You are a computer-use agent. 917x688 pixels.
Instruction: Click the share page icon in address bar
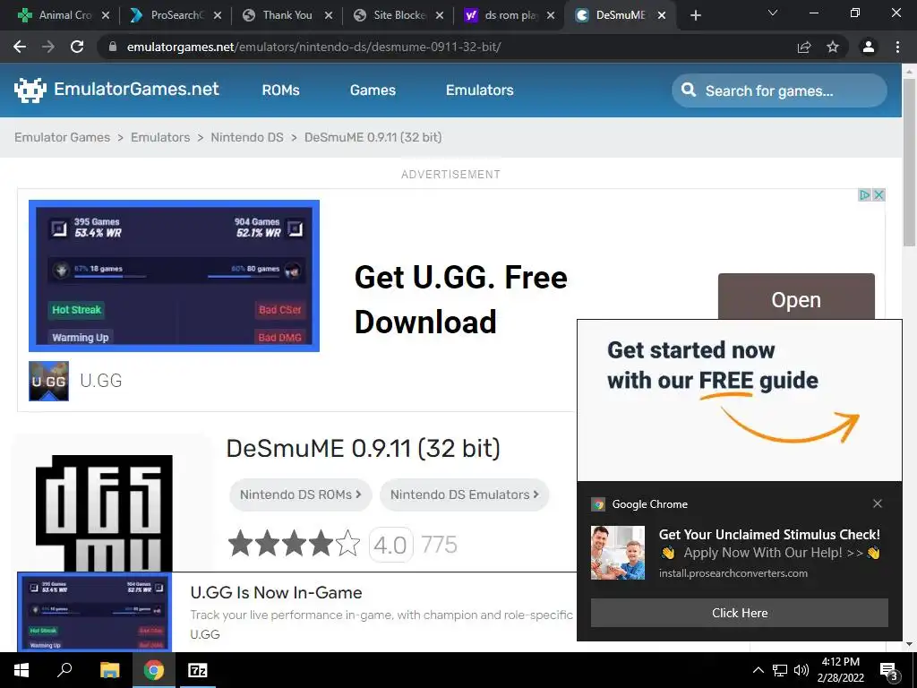(x=804, y=47)
